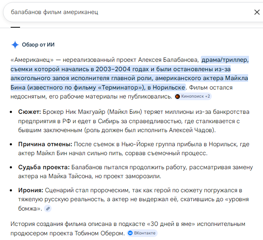
Task: Click the text 'Майка Тайсона'
Action: [70, 176]
